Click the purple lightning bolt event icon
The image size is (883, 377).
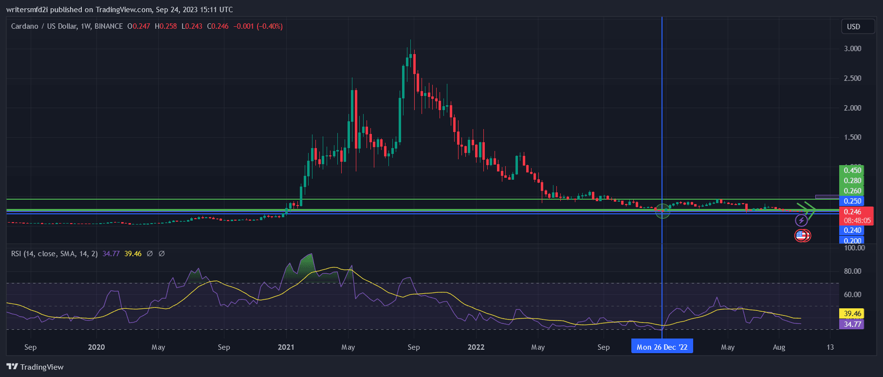pyautogui.click(x=801, y=221)
